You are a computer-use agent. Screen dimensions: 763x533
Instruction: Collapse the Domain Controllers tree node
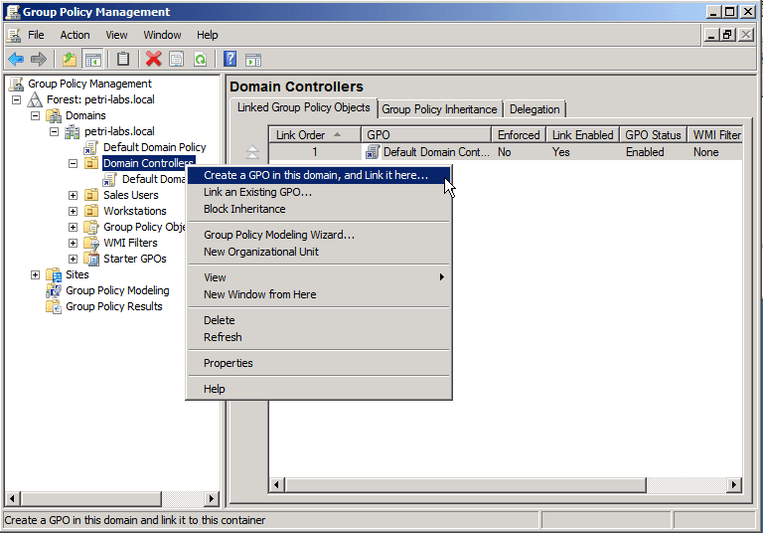pyautogui.click(x=73, y=164)
